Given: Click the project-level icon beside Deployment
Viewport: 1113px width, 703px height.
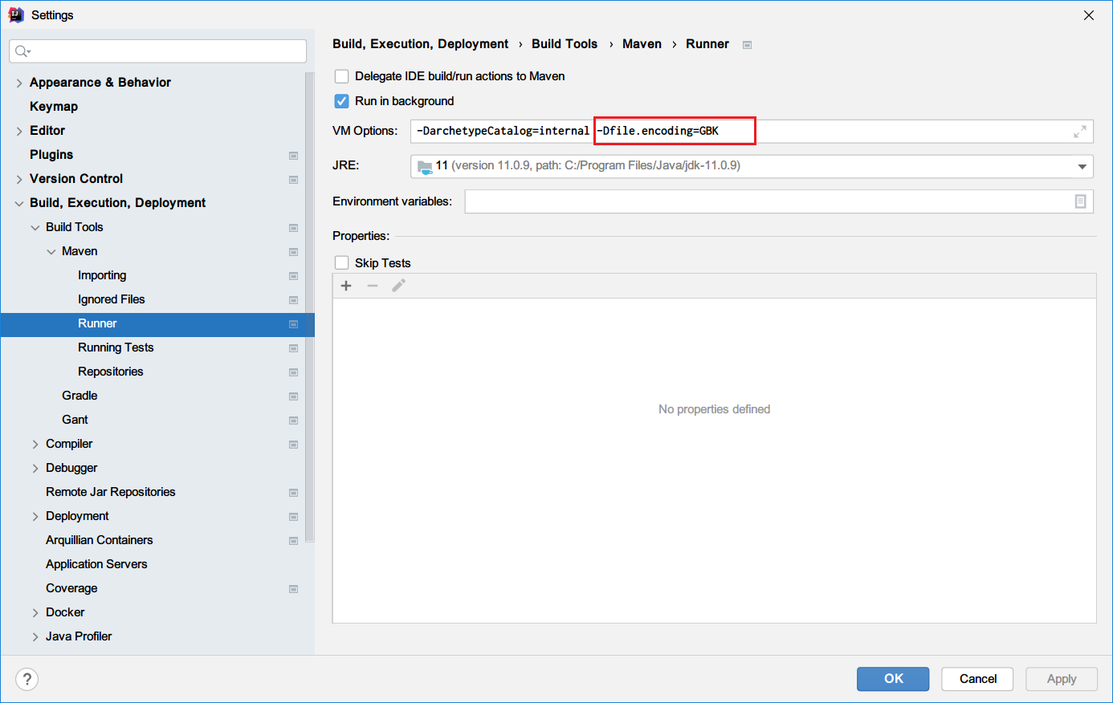Looking at the screenshot, I should (294, 517).
